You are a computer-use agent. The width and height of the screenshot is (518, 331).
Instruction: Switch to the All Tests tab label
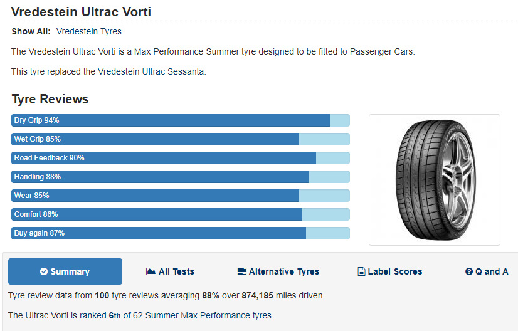click(176, 271)
